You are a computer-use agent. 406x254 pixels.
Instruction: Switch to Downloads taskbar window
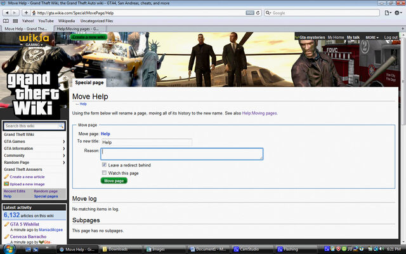click(x=121, y=249)
